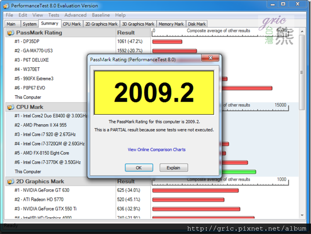The width and height of the screenshot is (311, 234).
Task: Open the View Online Comparison Charts link
Action: pos(157,150)
